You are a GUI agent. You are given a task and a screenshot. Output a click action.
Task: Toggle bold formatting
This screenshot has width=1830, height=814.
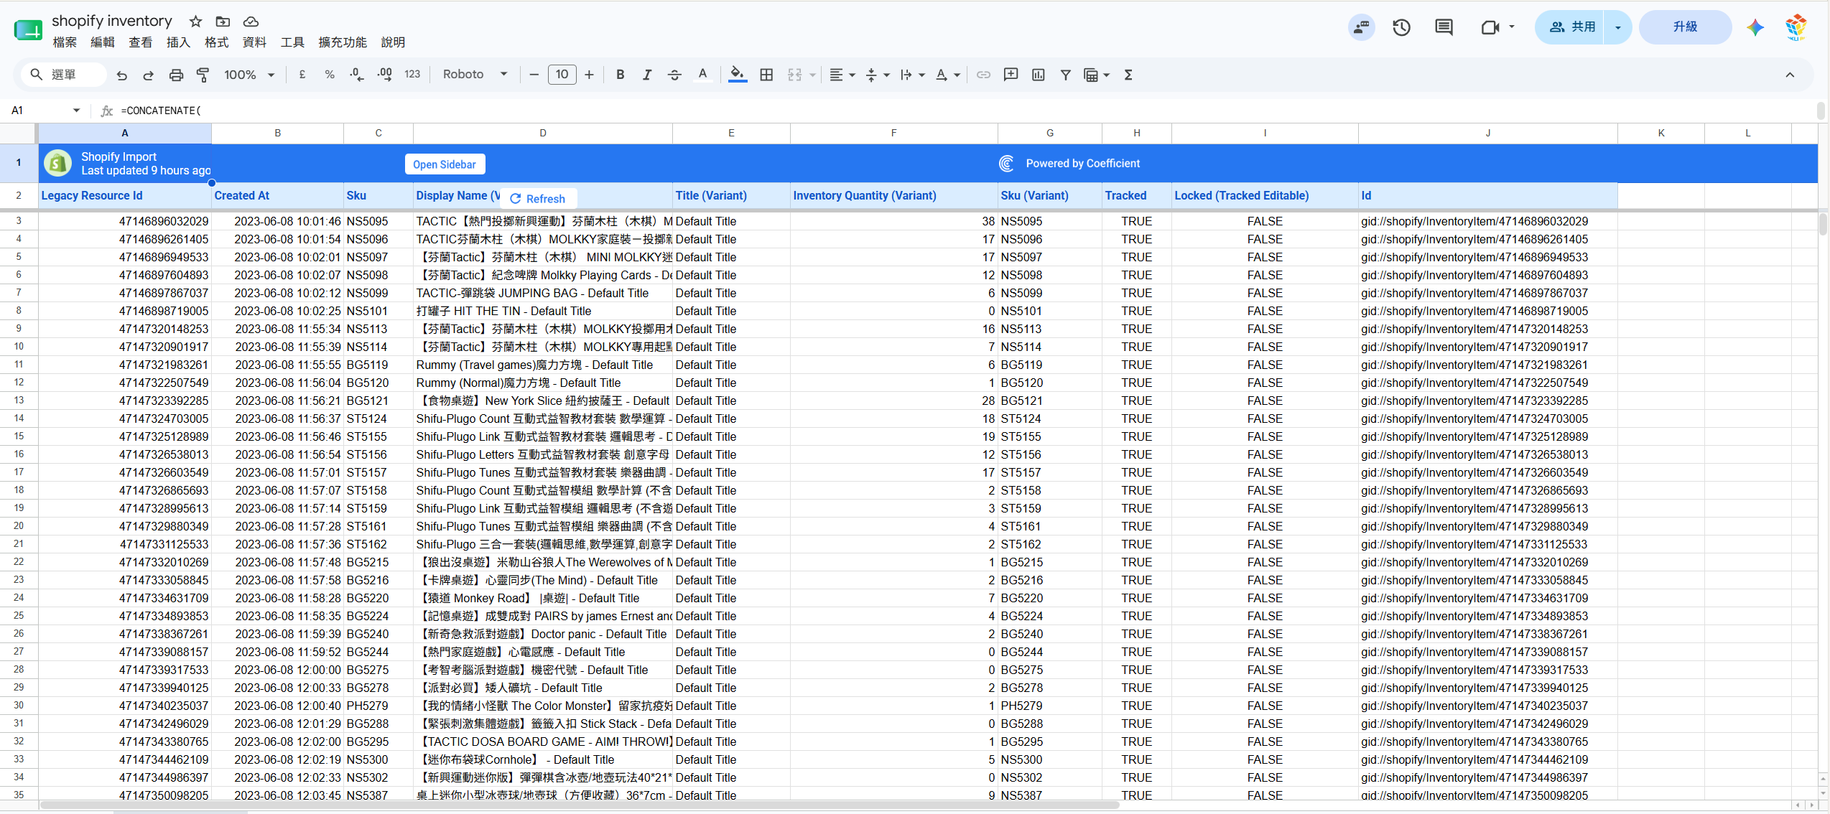click(620, 75)
